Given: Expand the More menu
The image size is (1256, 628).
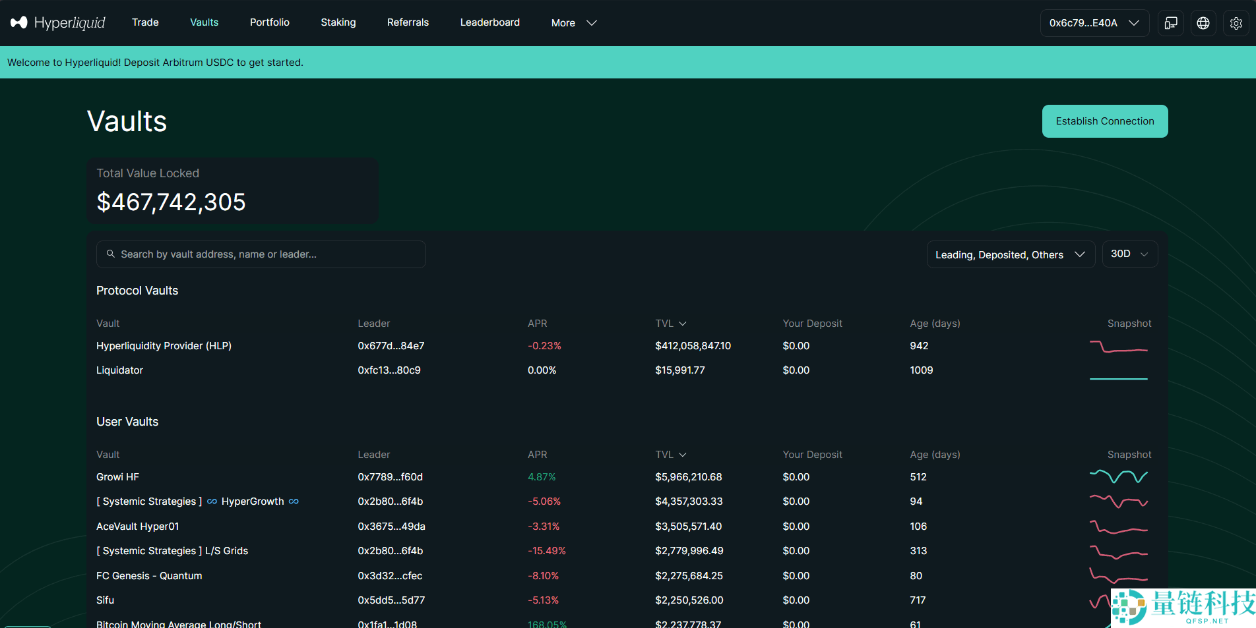Looking at the screenshot, I should (x=574, y=23).
